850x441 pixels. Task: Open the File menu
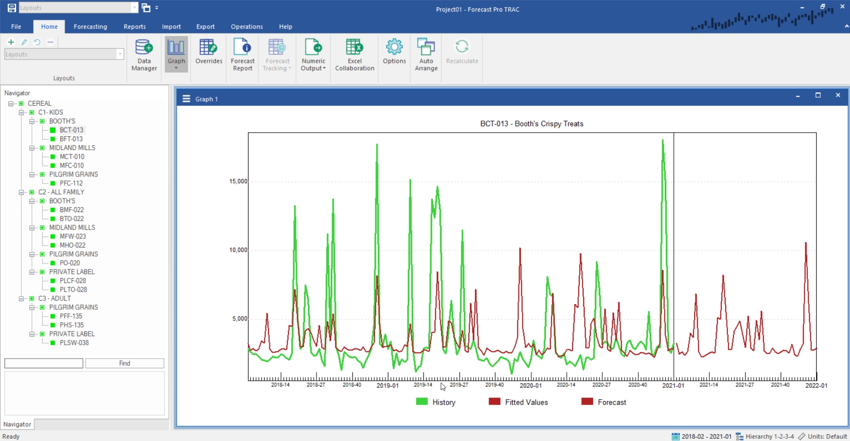pyautogui.click(x=16, y=27)
